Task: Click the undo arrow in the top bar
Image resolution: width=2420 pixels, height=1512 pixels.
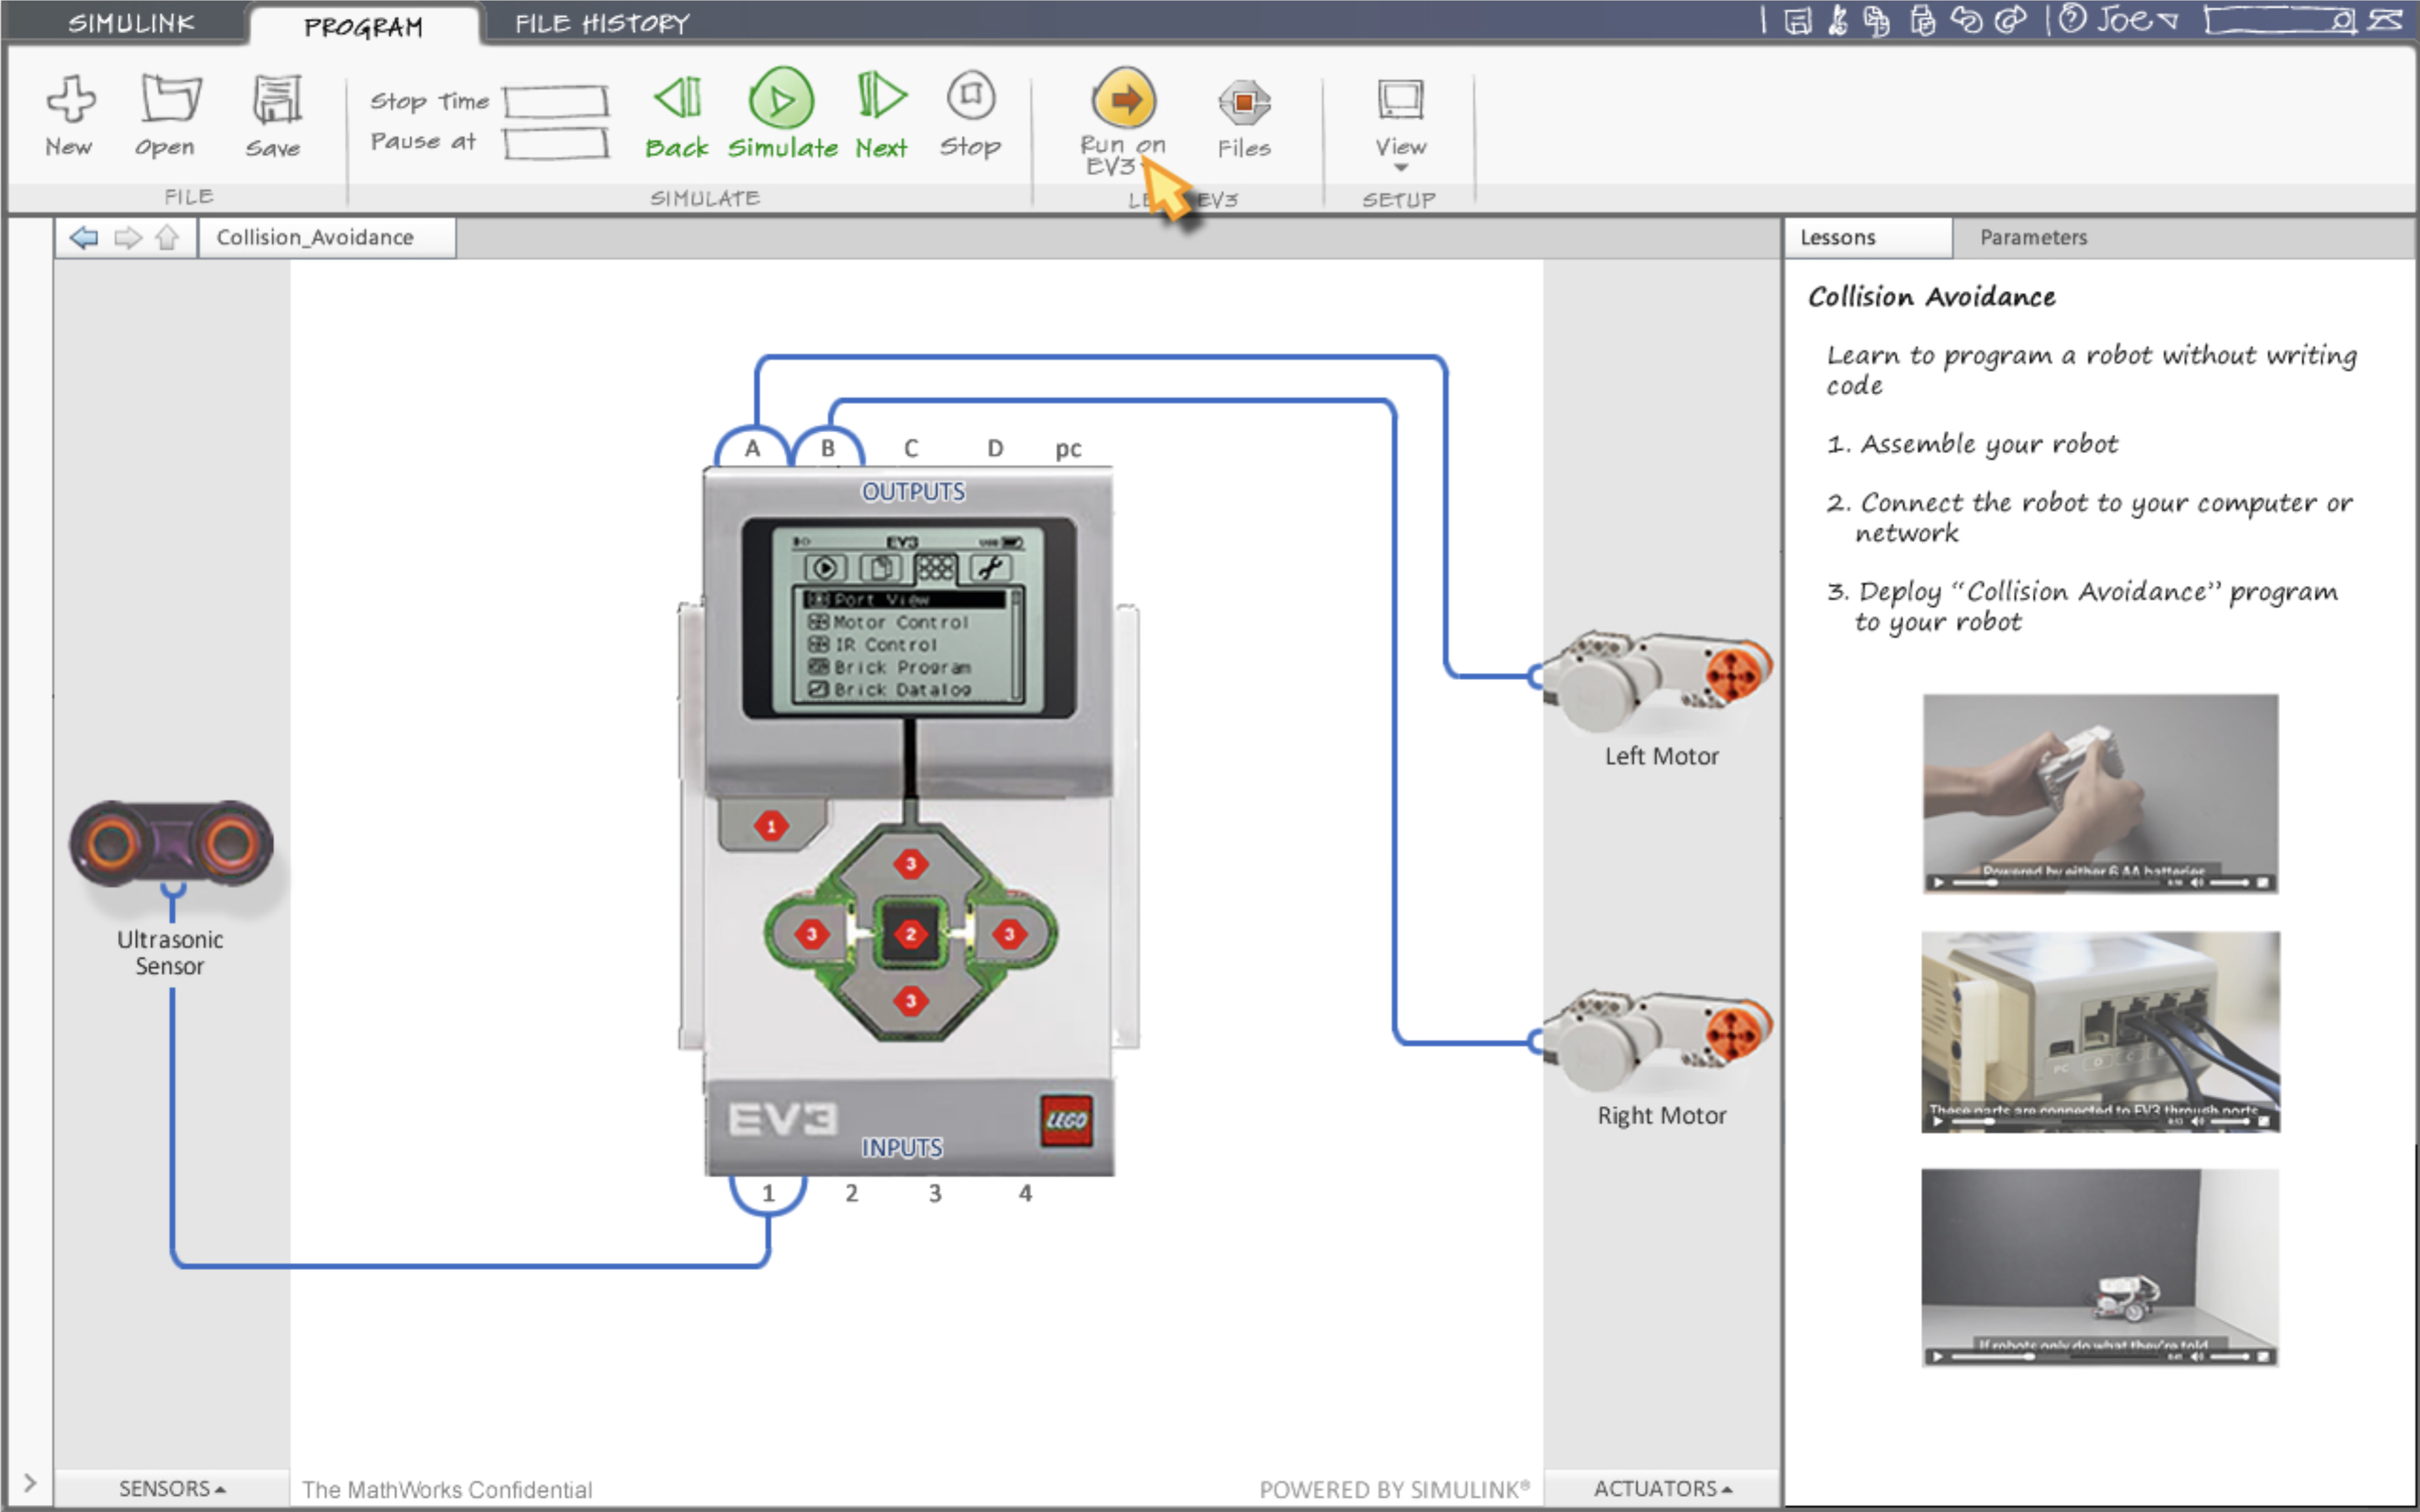Action: tap(1966, 20)
